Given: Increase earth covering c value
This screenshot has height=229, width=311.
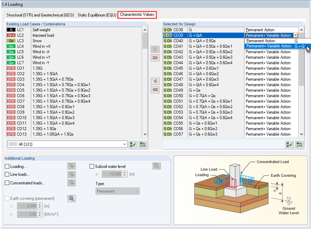Looking at the screenshot, I should click(40, 204).
